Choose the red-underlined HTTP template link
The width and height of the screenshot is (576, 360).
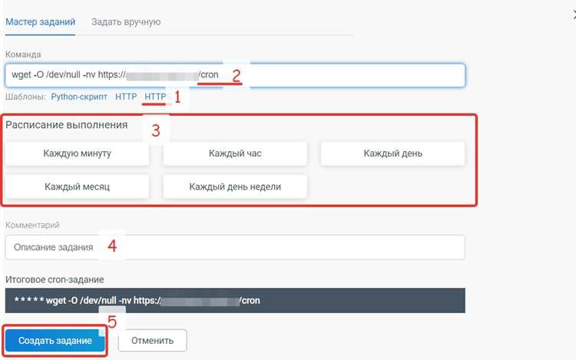(155, 97)
